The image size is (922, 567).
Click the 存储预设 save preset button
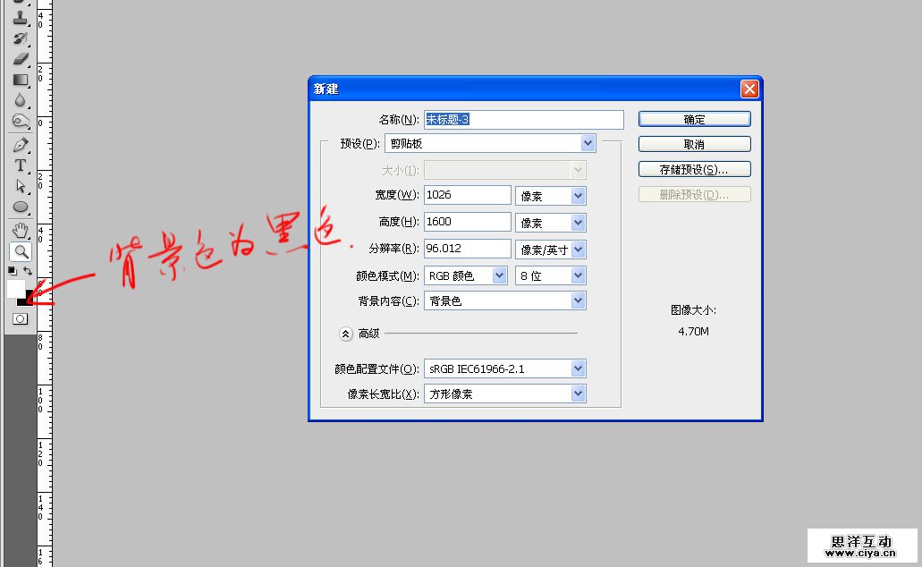tap(694, 169)
